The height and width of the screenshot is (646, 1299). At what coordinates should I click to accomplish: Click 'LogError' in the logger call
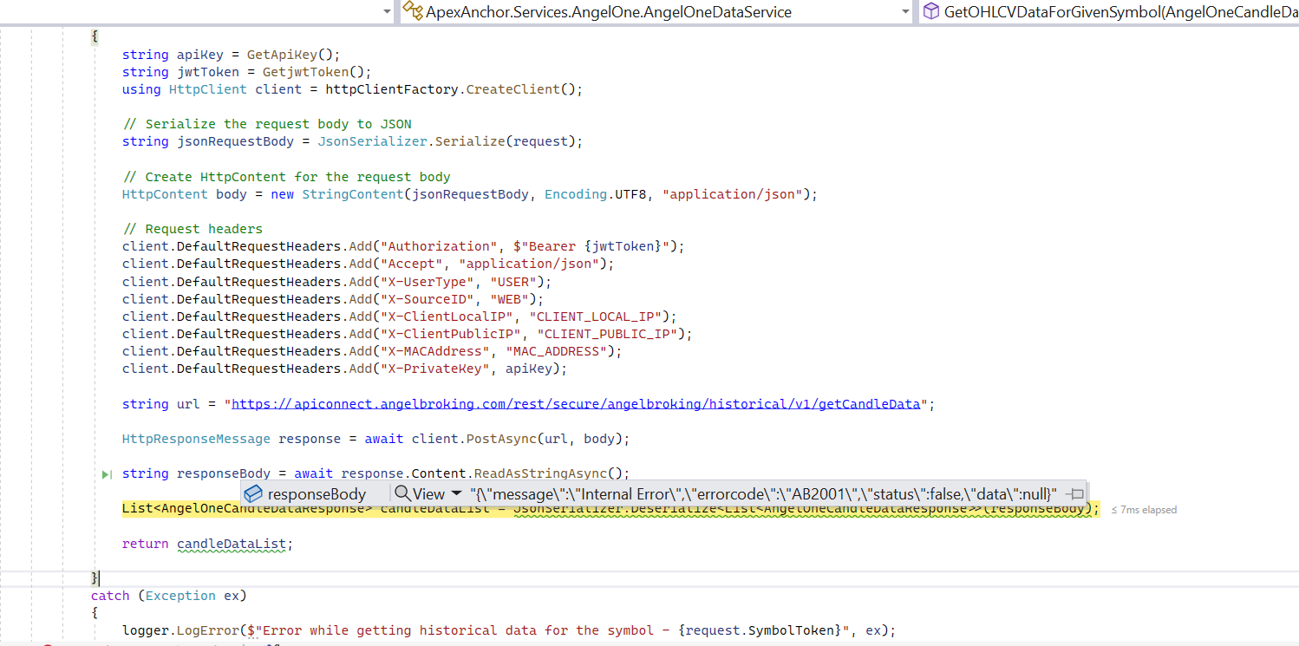point(208,630)
